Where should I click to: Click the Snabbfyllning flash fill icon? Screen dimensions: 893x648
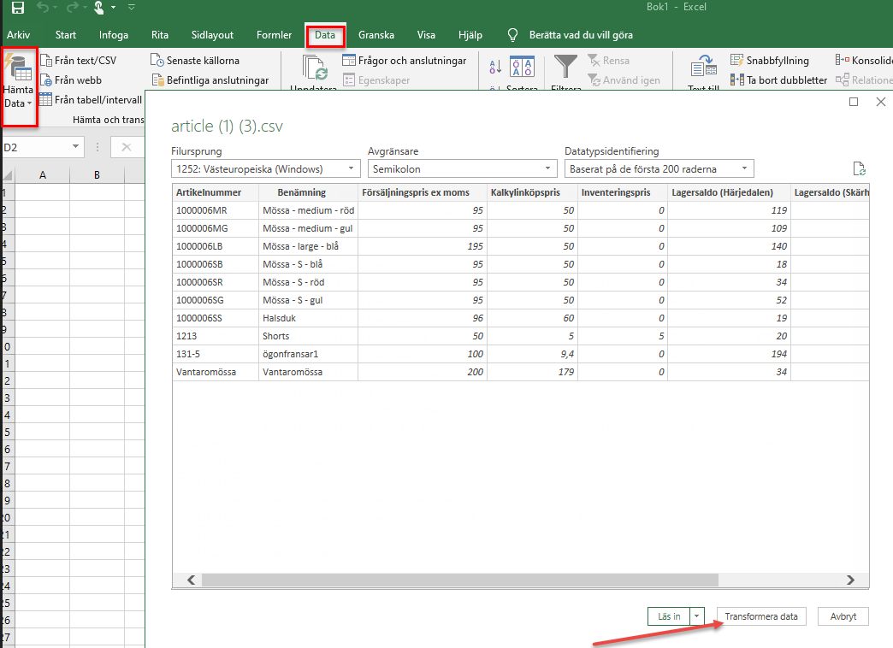pos(737,61)
